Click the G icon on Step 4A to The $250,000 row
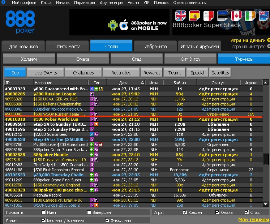This screenshot has width=270, height=224. coord(92,139)
